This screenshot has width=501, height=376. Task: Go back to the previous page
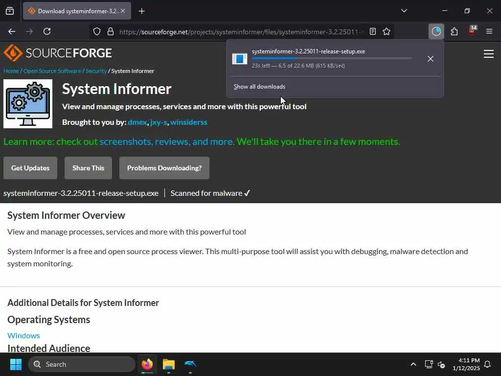click(x=12, y=31)
